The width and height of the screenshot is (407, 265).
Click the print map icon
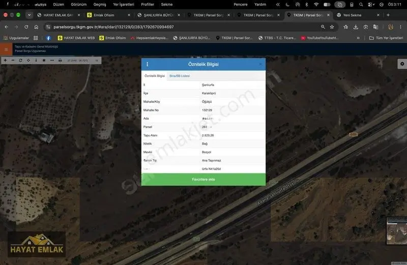tap(60, 60)
